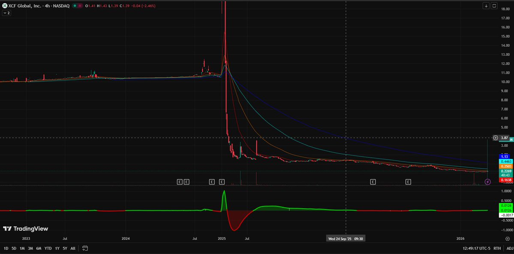Open the purple lightning bolt event marker

point(487,182)
